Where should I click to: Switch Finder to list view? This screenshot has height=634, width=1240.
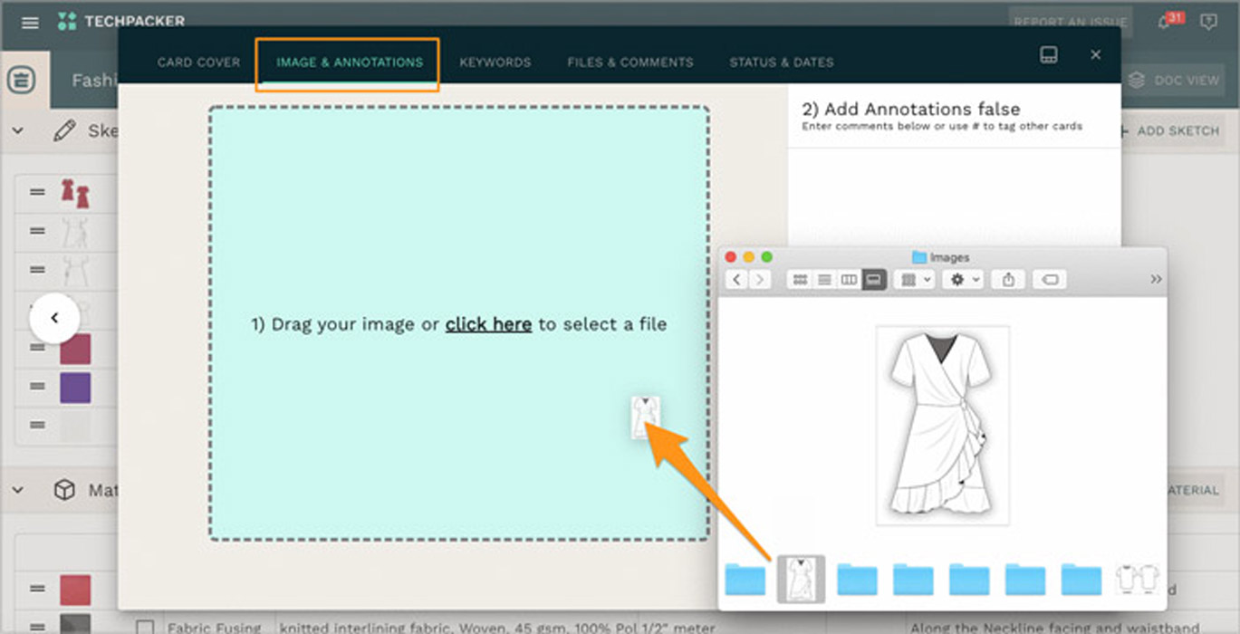tap(824, 280)
